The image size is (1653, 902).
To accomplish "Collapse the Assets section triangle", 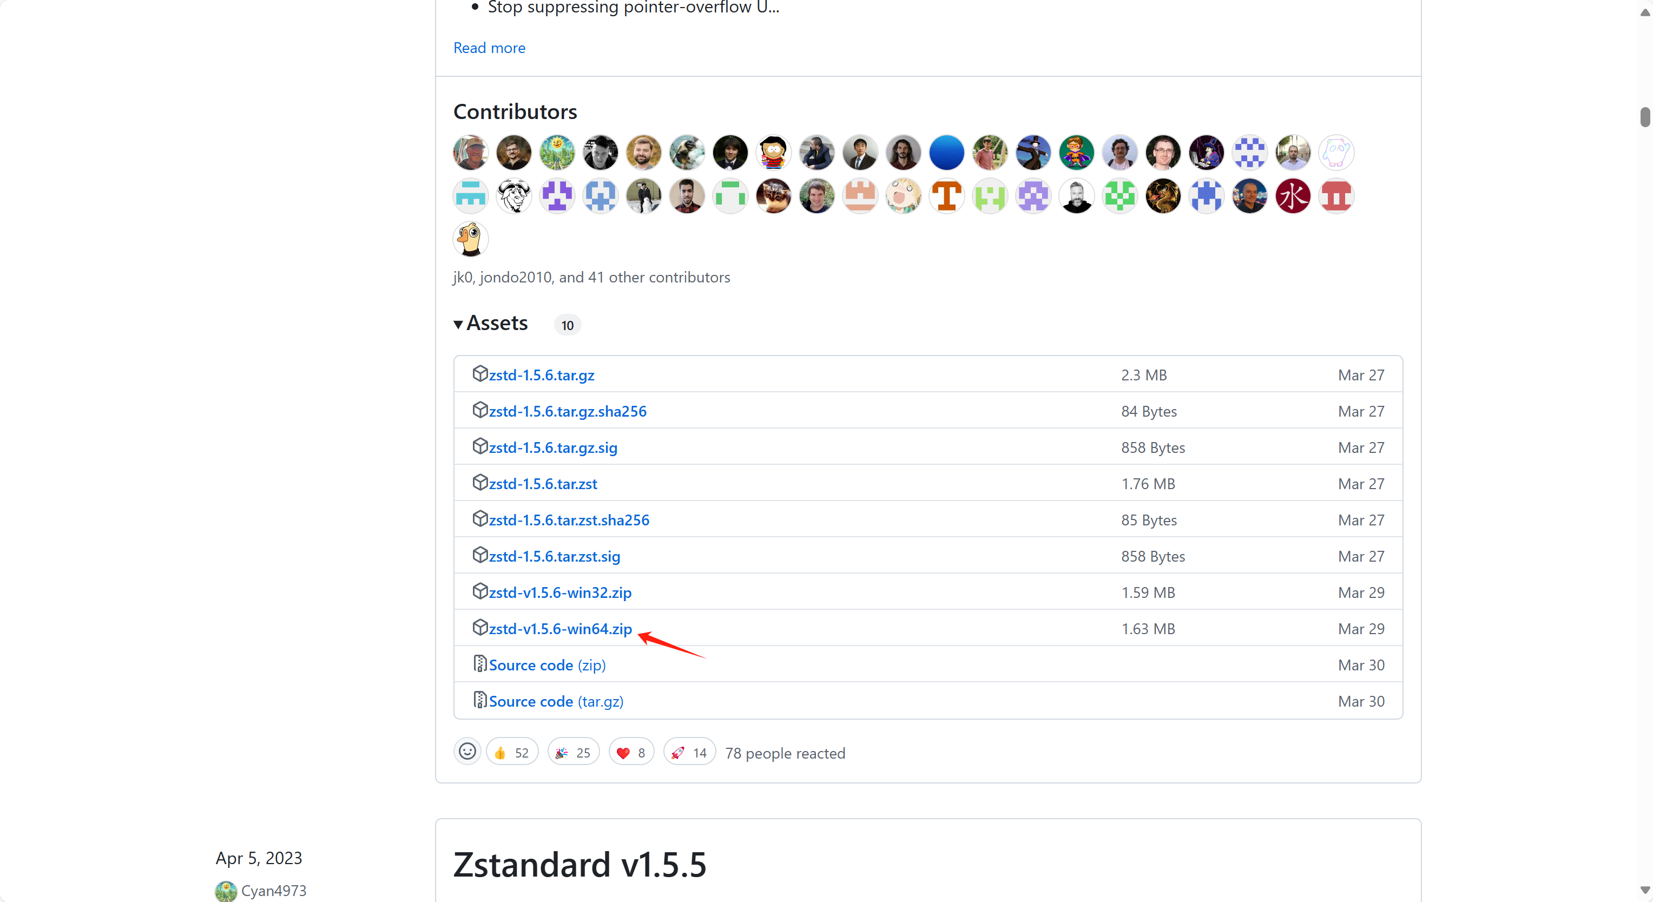I will click(458, 325).
